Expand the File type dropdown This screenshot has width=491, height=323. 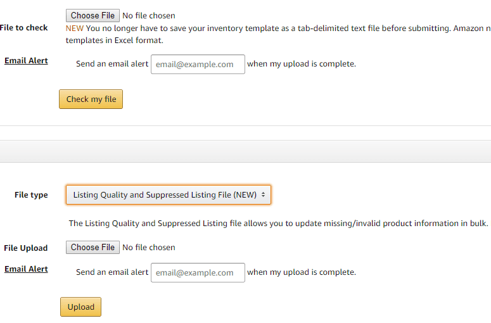169,195
